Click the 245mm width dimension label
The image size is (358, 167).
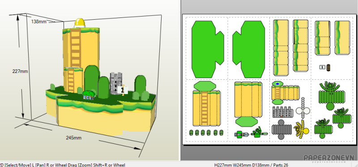74,138
